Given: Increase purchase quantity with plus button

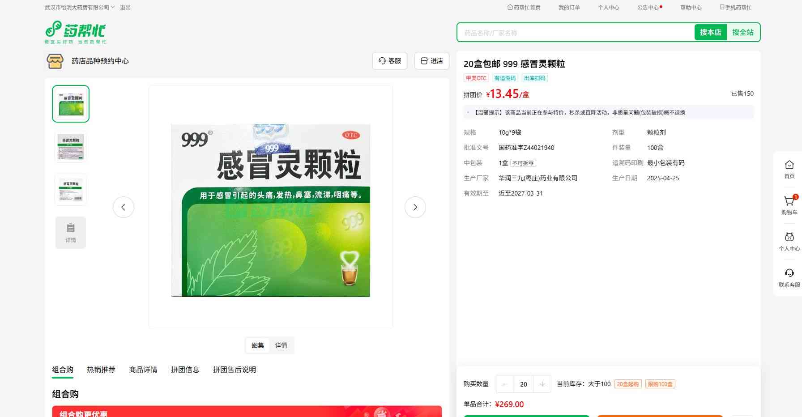Looking at the screenshot, I should point(542,384).
